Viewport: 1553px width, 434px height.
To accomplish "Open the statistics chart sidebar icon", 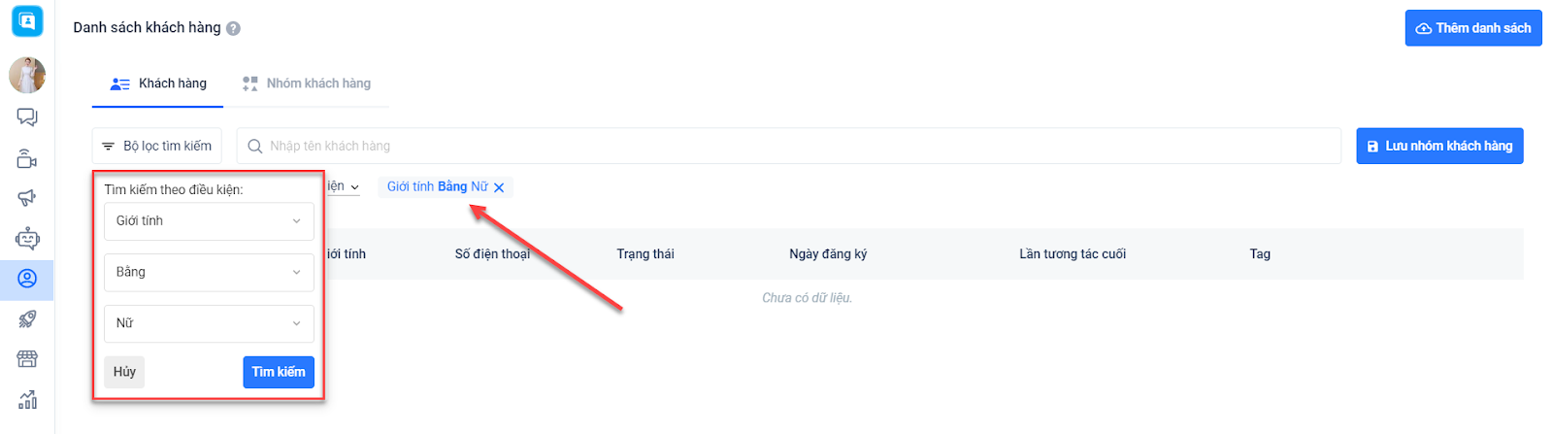I will (x=27, y=399).
